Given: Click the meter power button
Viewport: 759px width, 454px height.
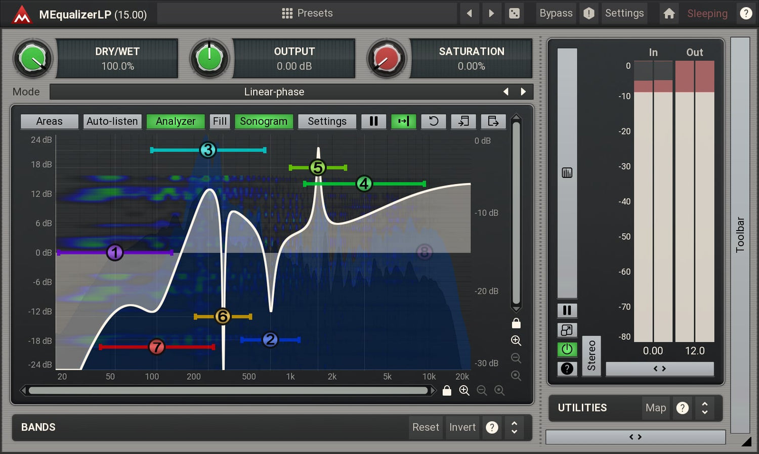Looking at the screenshot, I should click(x=567, y=349).
